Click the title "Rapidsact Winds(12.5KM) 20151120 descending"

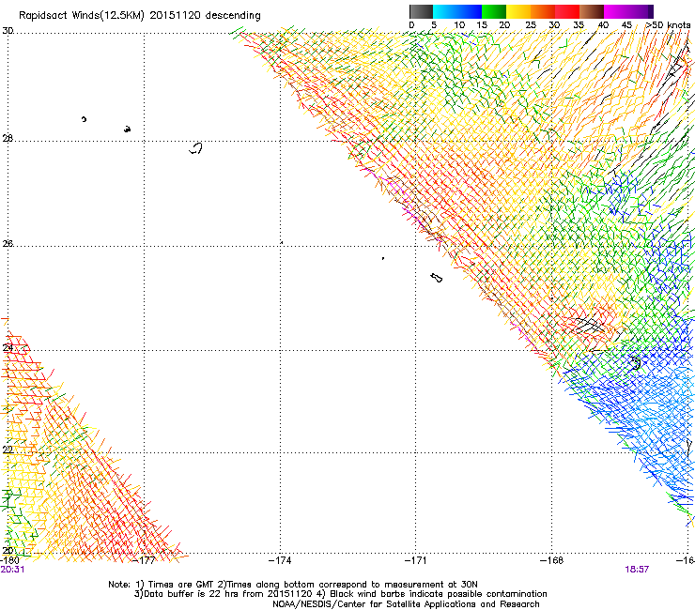click(x=140, y=16)
